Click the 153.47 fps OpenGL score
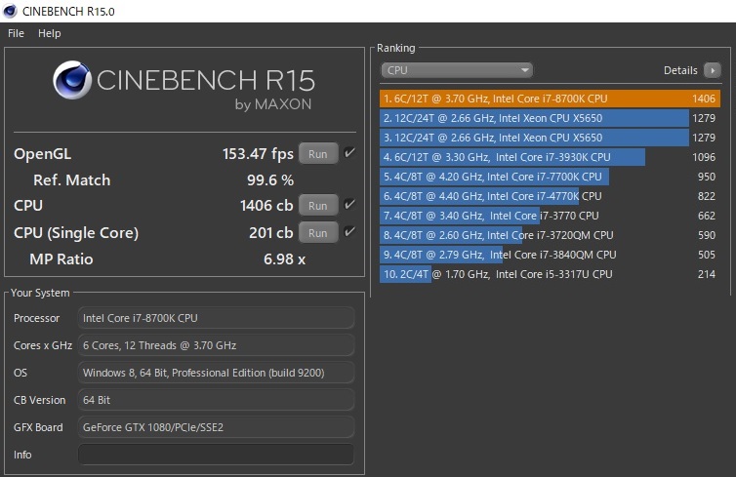 (258, 154)
